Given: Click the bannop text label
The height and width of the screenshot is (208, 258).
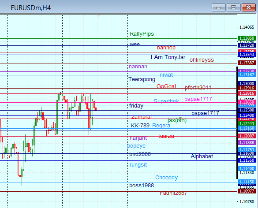Looking at the screenshot, I should click(166, 48).
